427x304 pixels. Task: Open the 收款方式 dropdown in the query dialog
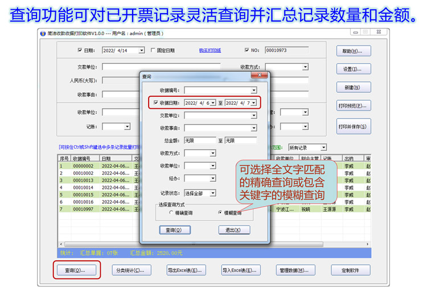213,153
